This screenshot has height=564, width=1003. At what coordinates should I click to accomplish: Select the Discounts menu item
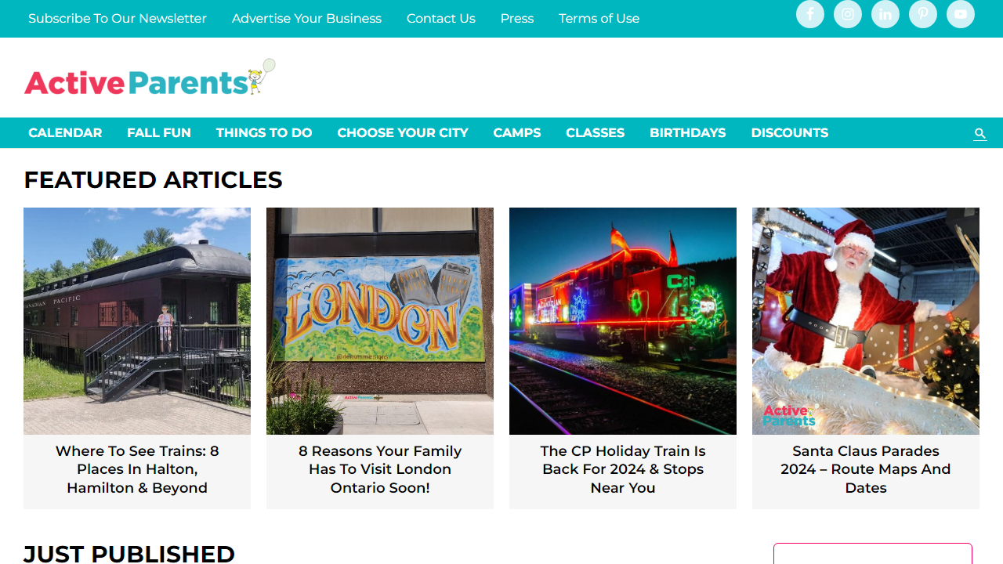coord(789,133)
